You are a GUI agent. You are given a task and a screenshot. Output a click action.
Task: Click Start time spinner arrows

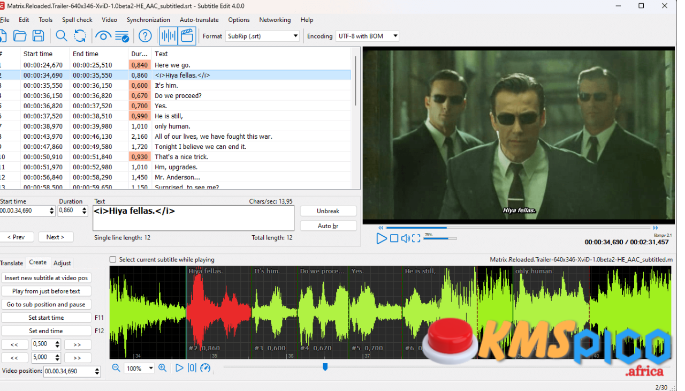(52, 211)
